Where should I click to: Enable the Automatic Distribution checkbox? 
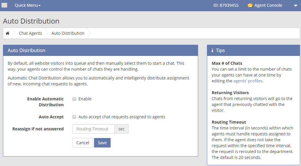pos(74,99)
